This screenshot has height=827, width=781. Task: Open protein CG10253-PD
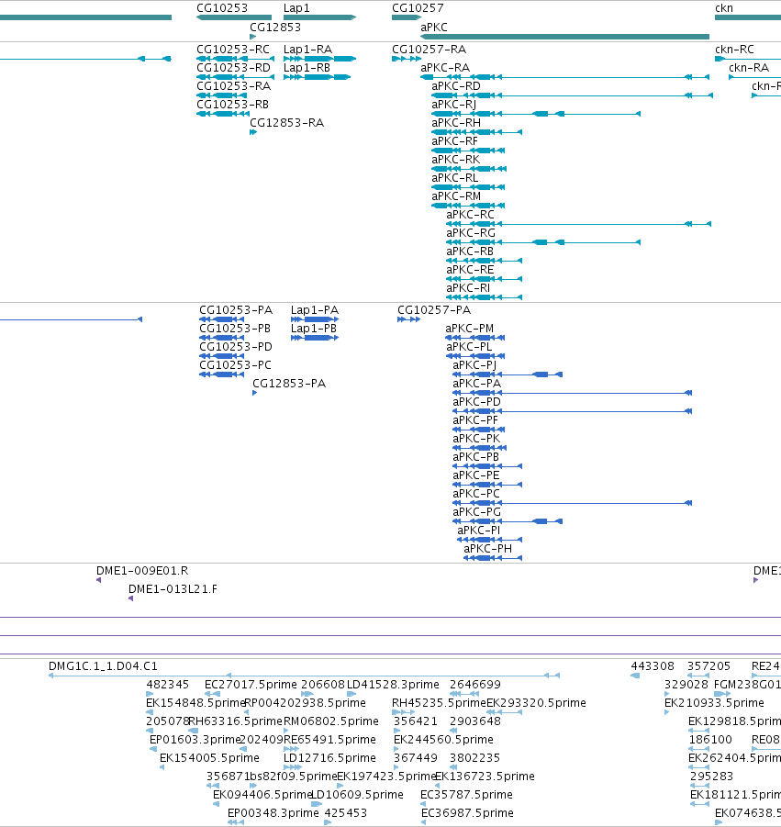236,347
